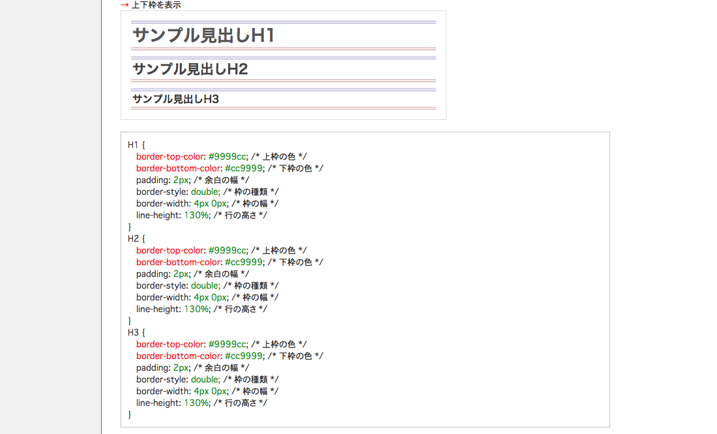Viewport: 717px width, 434px height.
Task: Click line-height: 130% in H3 block
Action: pos(201,403)
